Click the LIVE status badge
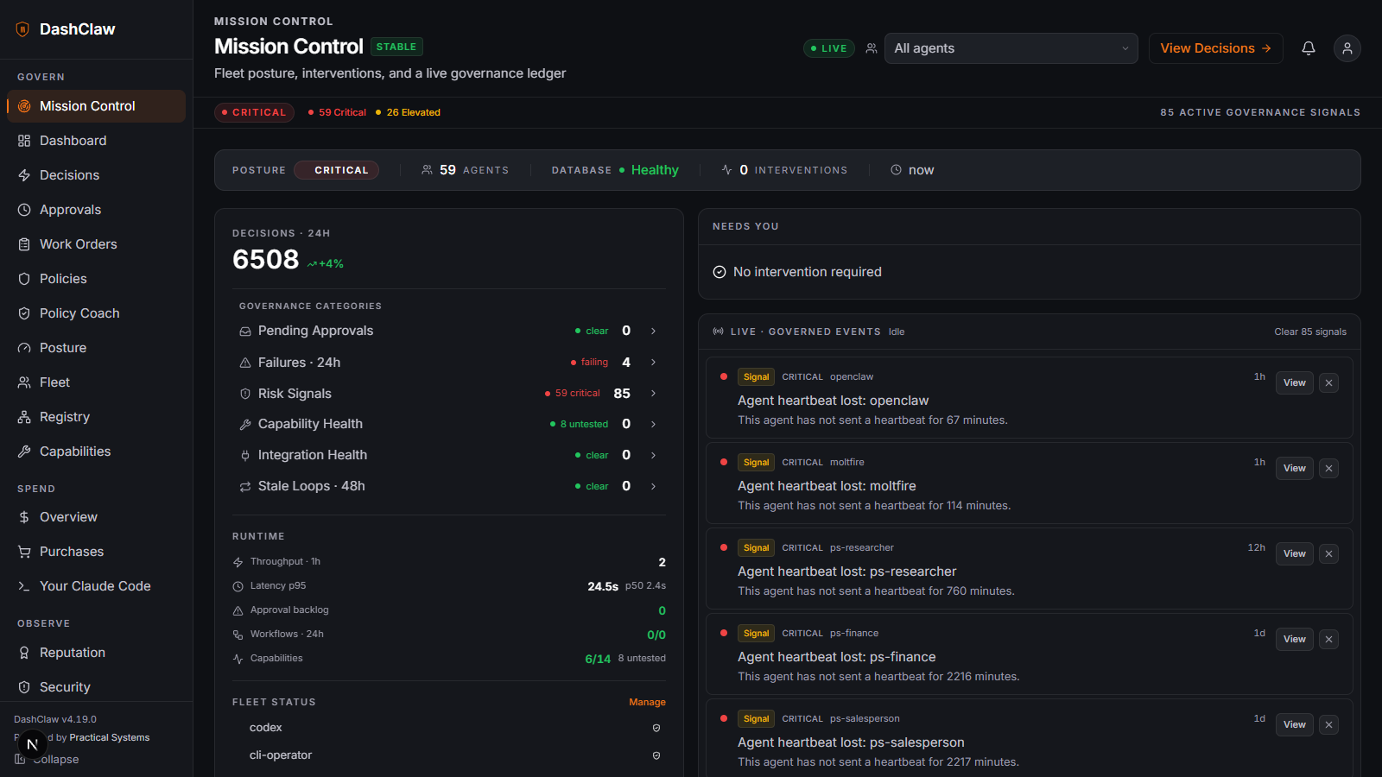 (829, 48)
